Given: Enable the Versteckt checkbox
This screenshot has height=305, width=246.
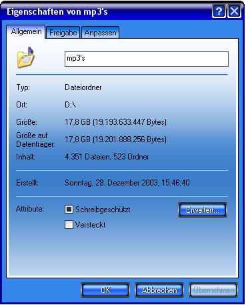Looking at the screenshot, I should (69, 225).
